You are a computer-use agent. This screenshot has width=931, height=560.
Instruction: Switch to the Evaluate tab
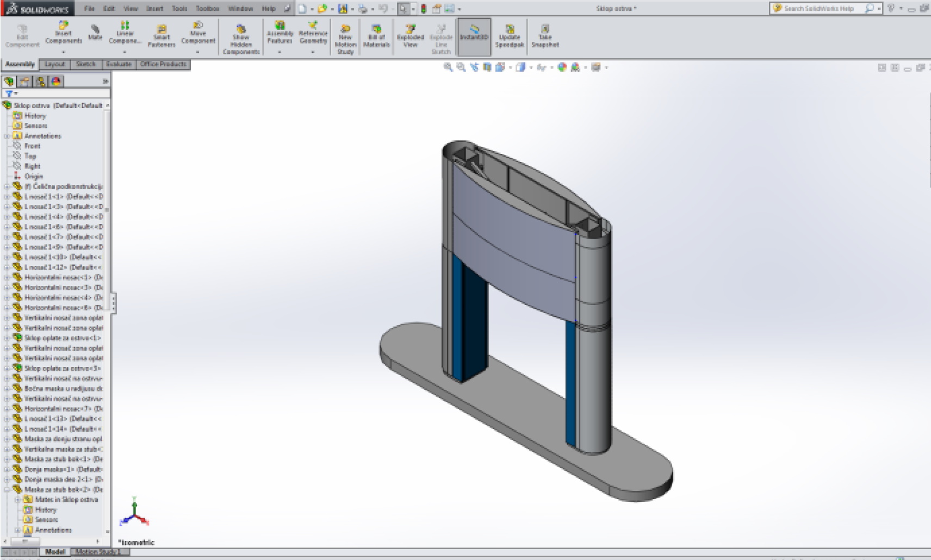[119, 64]
